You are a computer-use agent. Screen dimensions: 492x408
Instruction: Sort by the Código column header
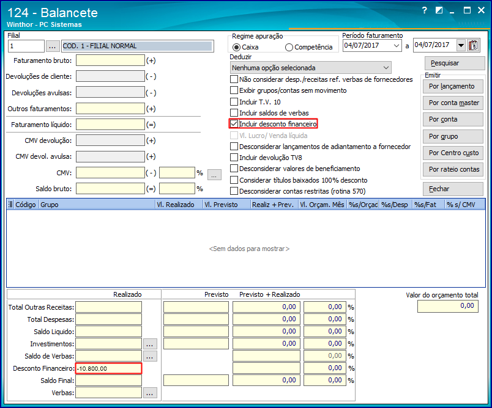click(x=26, y=205)
